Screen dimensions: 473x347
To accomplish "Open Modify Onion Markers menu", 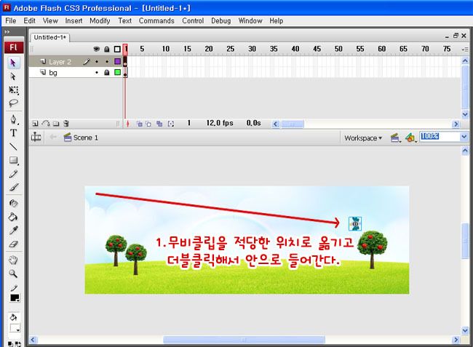I will [x=171, y=124].
